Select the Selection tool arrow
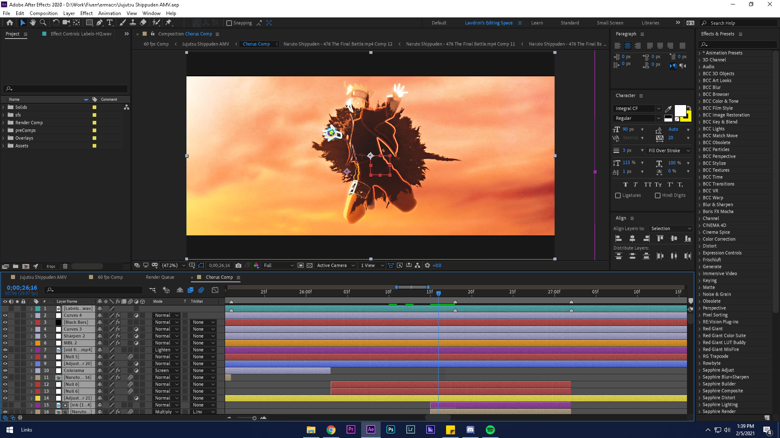This screenshot has width=780, height=438. [23, 23]
